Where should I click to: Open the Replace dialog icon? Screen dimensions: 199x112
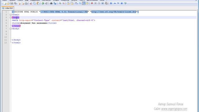tap(55, 3)
